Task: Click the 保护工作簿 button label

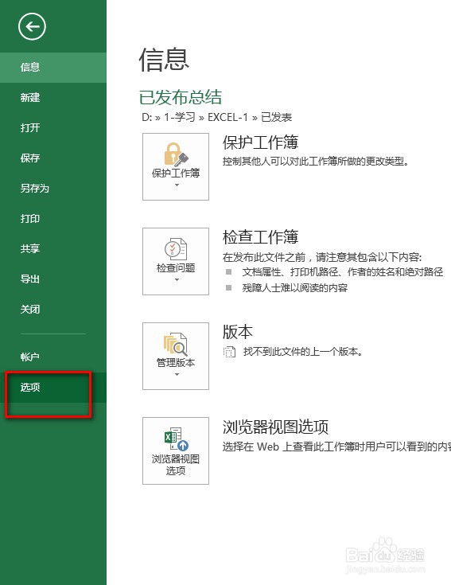Action: [176, 173]
